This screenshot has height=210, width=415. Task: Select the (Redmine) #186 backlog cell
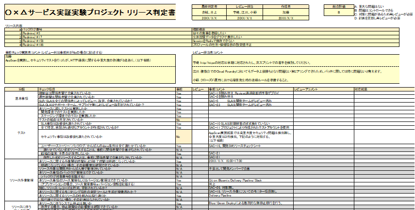pyautogui.click(x=107, y=45)
